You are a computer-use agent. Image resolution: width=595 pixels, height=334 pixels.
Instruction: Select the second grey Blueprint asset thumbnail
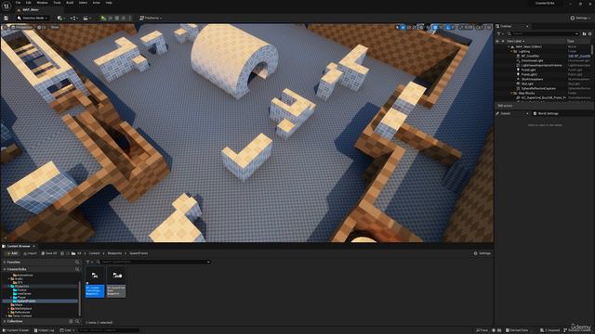(x=116, y=282)
